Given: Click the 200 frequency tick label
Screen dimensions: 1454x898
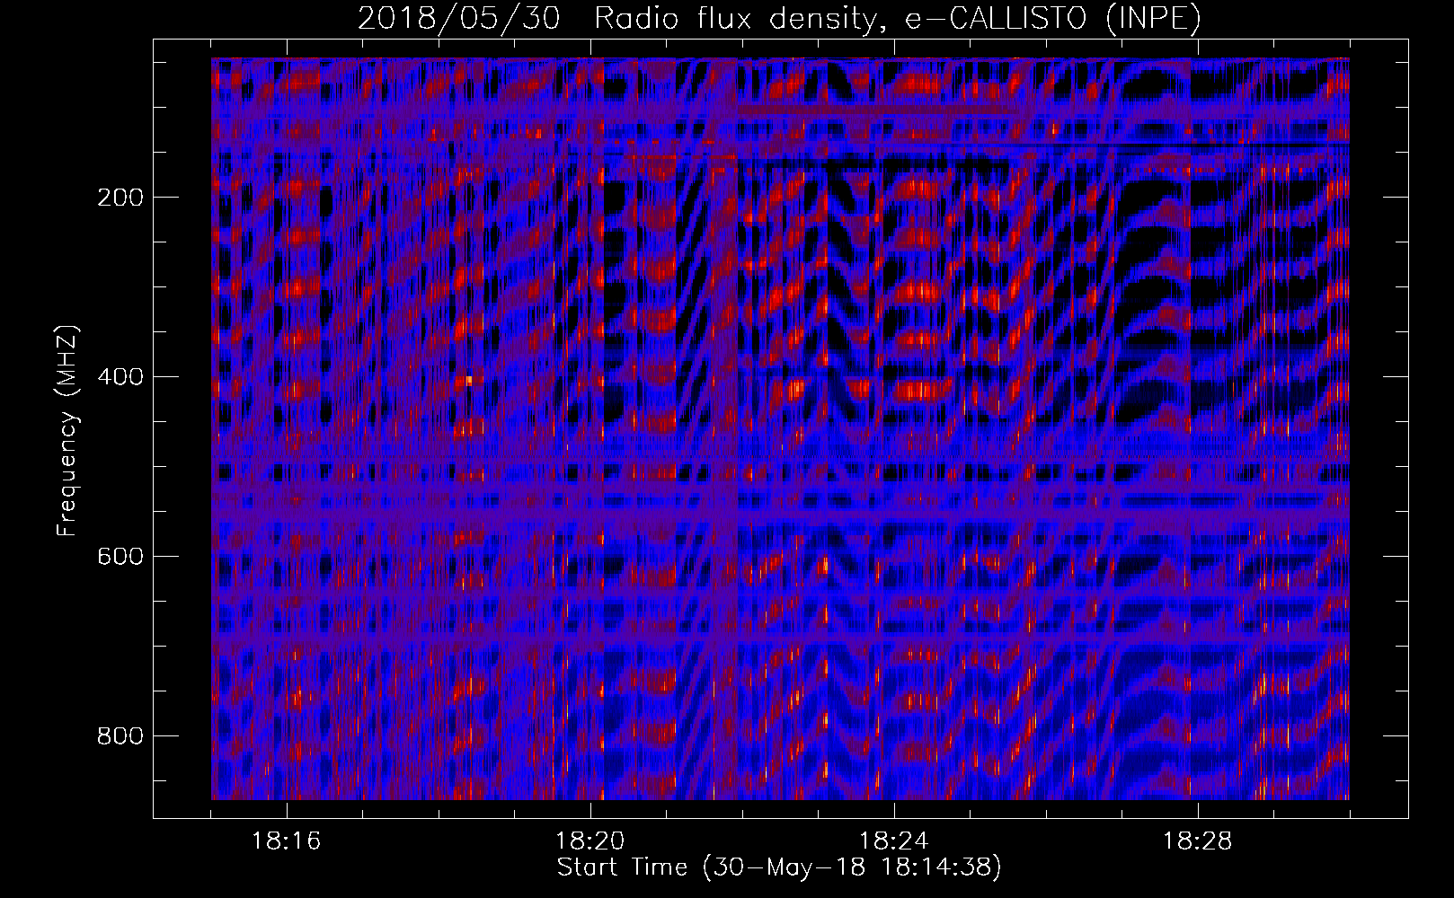Looking at the screenshot, I should coord(120,198).
